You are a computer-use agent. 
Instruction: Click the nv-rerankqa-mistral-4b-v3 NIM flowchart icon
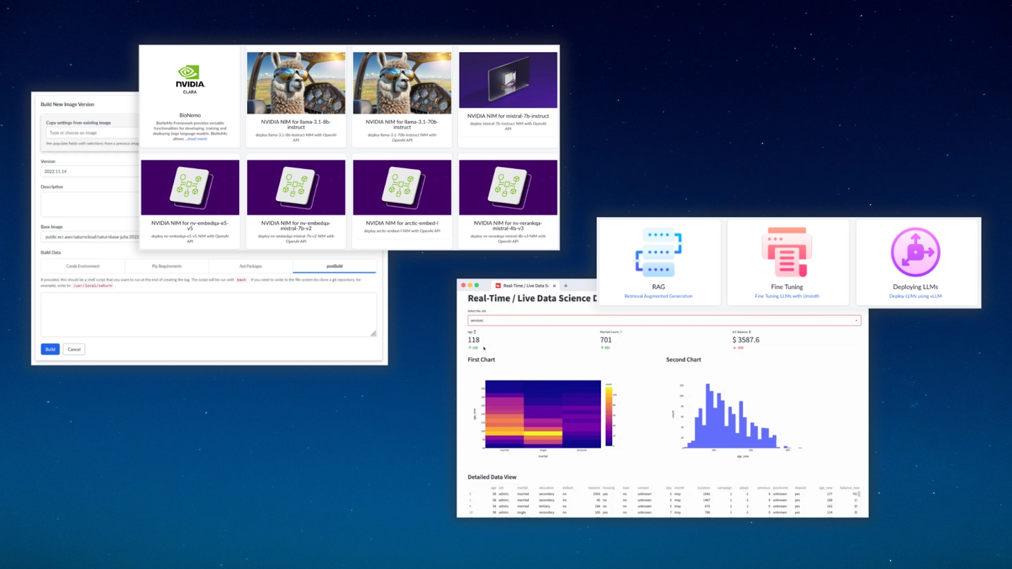point(508,187)
